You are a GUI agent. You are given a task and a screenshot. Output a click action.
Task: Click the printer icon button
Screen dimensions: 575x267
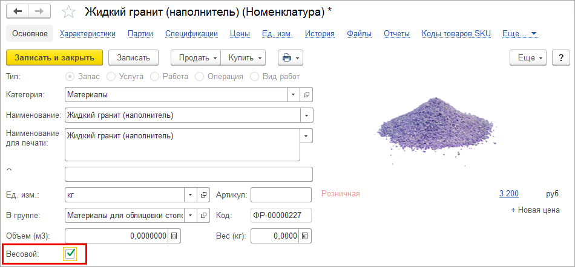290,57
